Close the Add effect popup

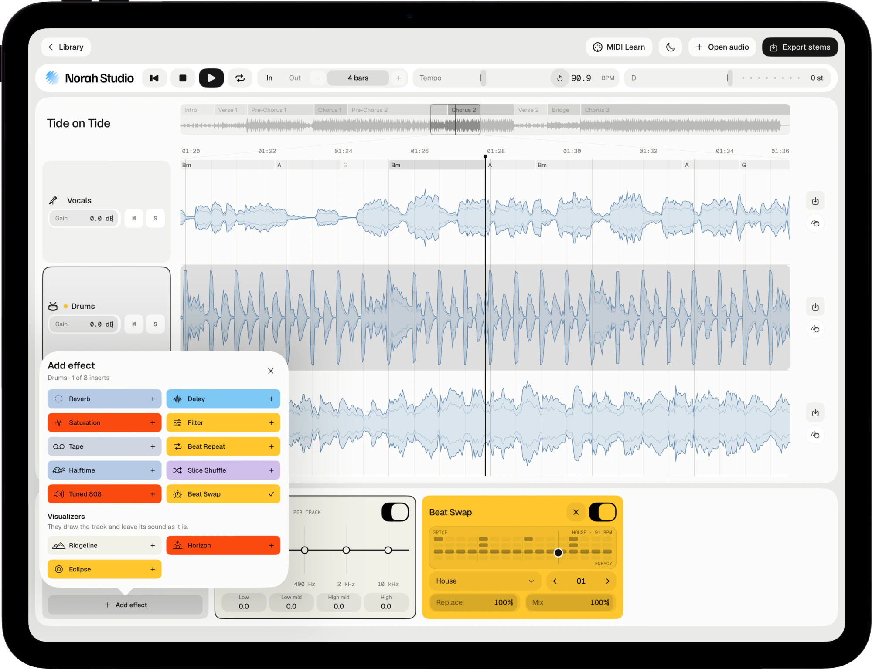click(x=271, y=371)
